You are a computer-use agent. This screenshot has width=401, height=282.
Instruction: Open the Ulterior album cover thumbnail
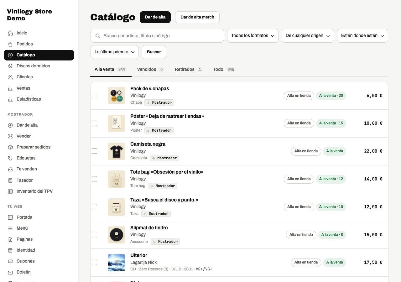117,263
